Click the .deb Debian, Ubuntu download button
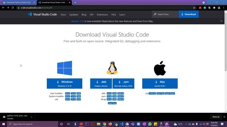227x127 pixels. (101, 84)
